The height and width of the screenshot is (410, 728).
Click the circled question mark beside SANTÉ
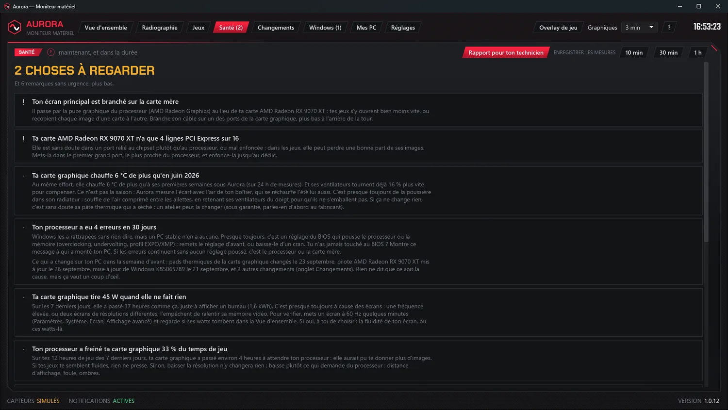(x=51, y=52)
